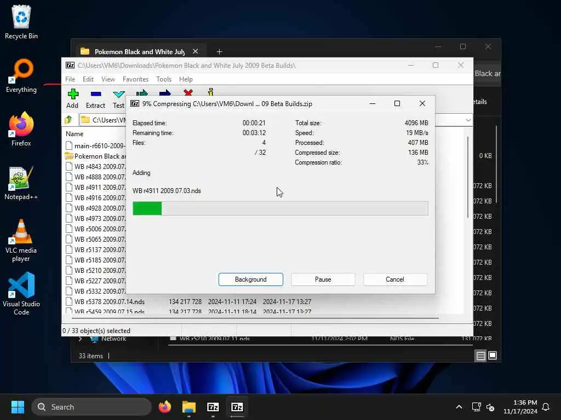Image resolution: width=561 pixels, height=420 pixels.
Task: Select file WB r5006 2009.07
Action: pos(95,229)
